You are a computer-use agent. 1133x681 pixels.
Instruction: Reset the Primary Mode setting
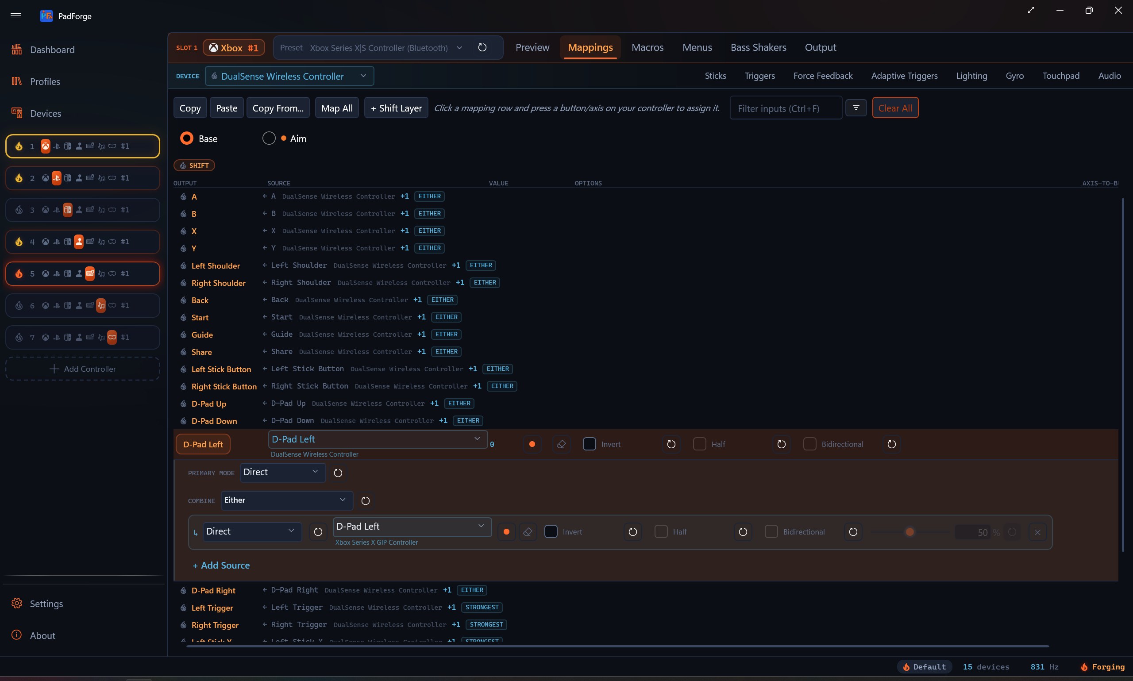pyautogui.click(x=338, y=473)
